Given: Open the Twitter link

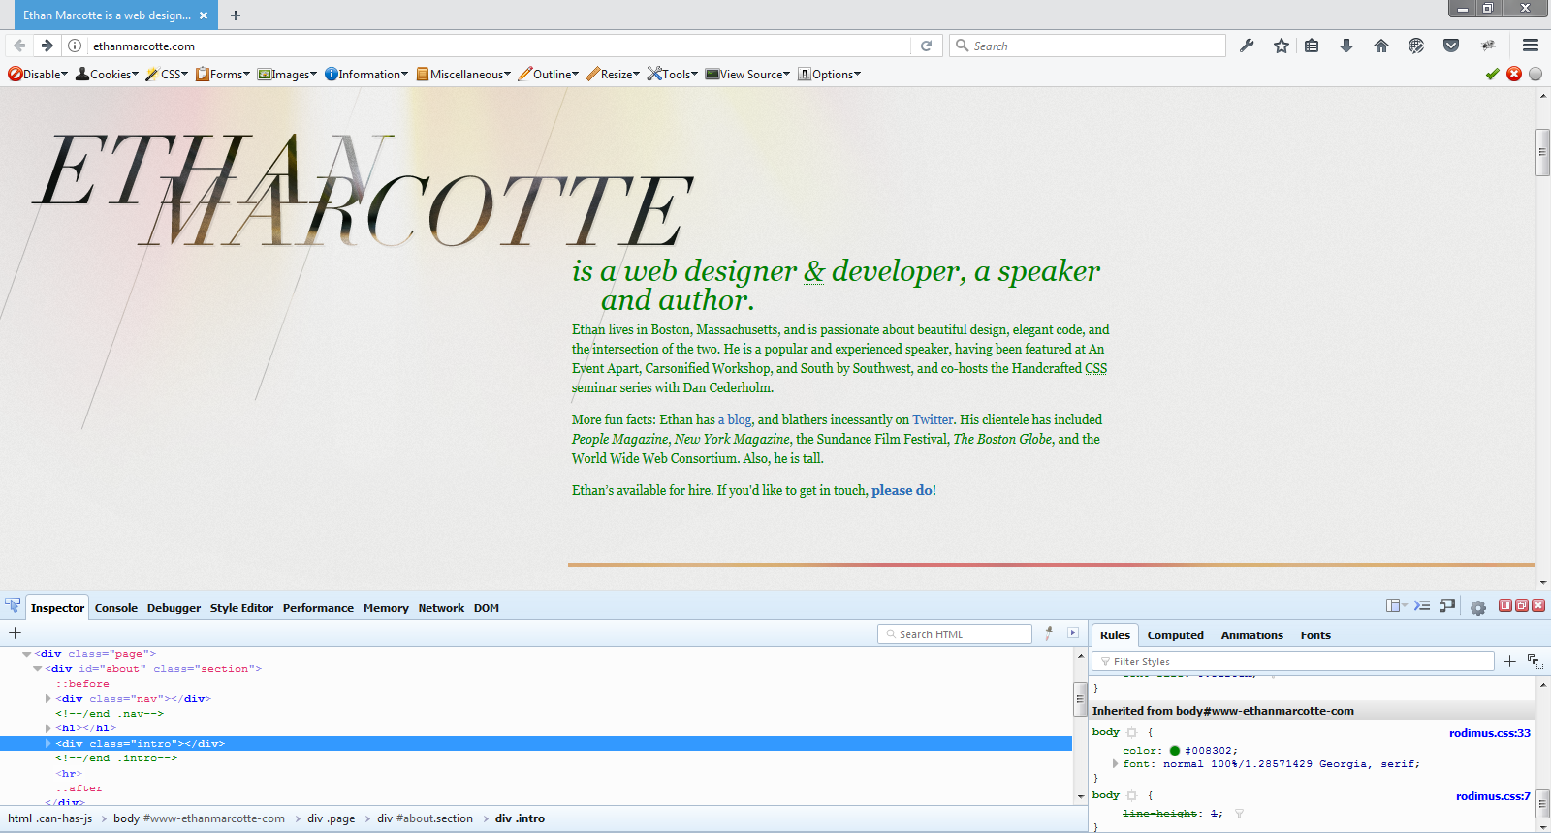Looking at the screenshot, I should 933,419.
